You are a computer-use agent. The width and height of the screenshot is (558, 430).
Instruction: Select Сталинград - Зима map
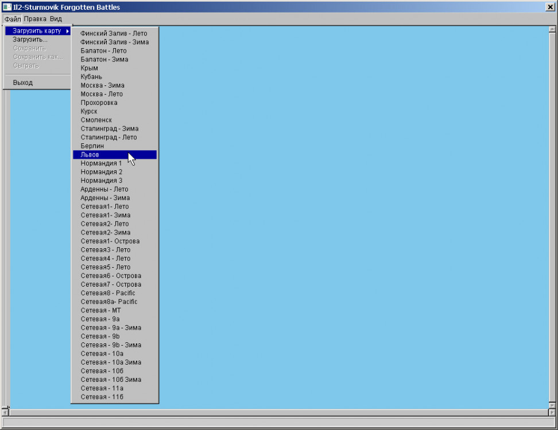click(109, 128)
